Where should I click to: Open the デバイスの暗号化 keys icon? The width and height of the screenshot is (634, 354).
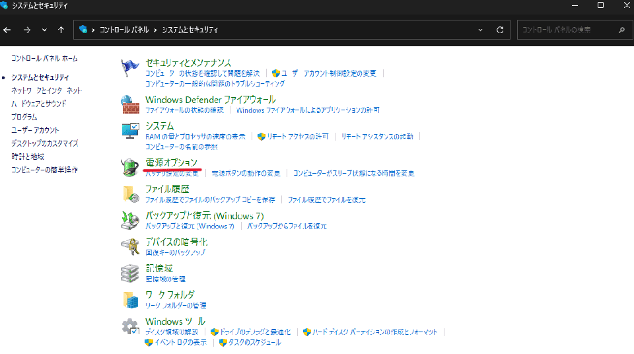[130, 246]
